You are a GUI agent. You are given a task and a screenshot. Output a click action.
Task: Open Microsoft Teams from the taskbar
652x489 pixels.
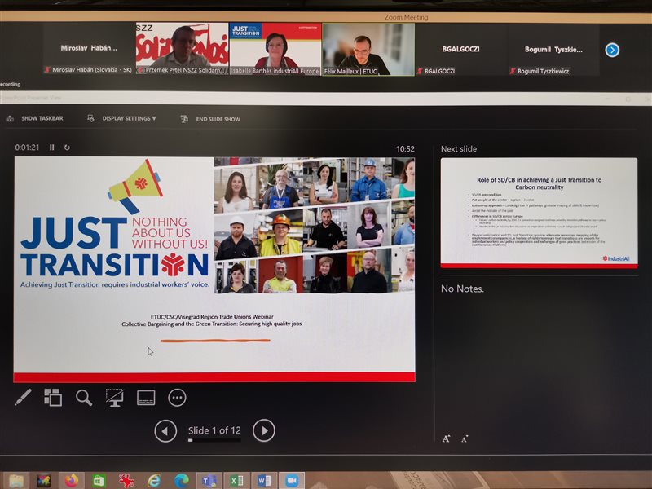pyautogui.click(x=209, y=481)
